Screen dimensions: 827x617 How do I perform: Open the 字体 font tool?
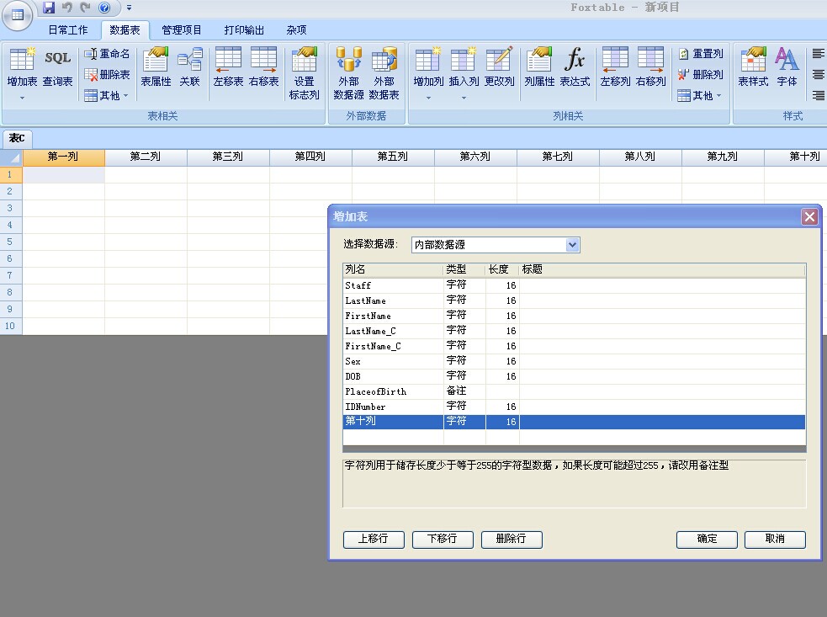pyautogui.click(x=787, y=66)
